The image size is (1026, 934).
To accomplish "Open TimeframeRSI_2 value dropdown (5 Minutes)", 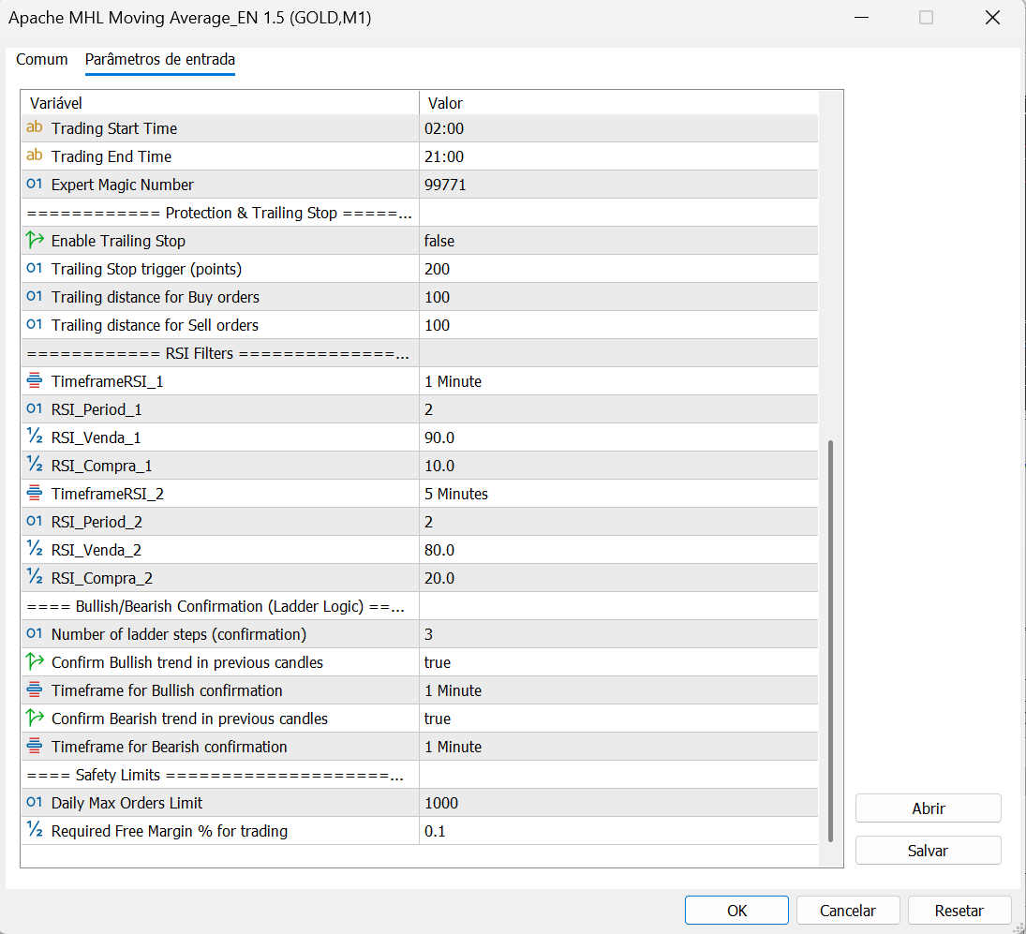I will [x=618, y=494].
